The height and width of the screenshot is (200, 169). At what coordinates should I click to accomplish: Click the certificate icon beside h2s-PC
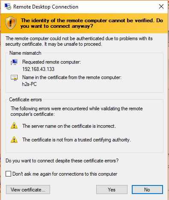tap(14, 78)
